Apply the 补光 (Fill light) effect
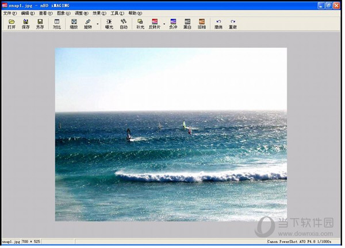 (x=140, y=24)
